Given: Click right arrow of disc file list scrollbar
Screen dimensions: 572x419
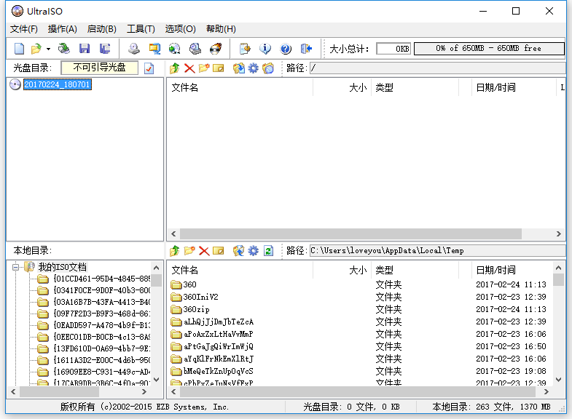Looking at the screenshot, I should click(x=558, y=234).
